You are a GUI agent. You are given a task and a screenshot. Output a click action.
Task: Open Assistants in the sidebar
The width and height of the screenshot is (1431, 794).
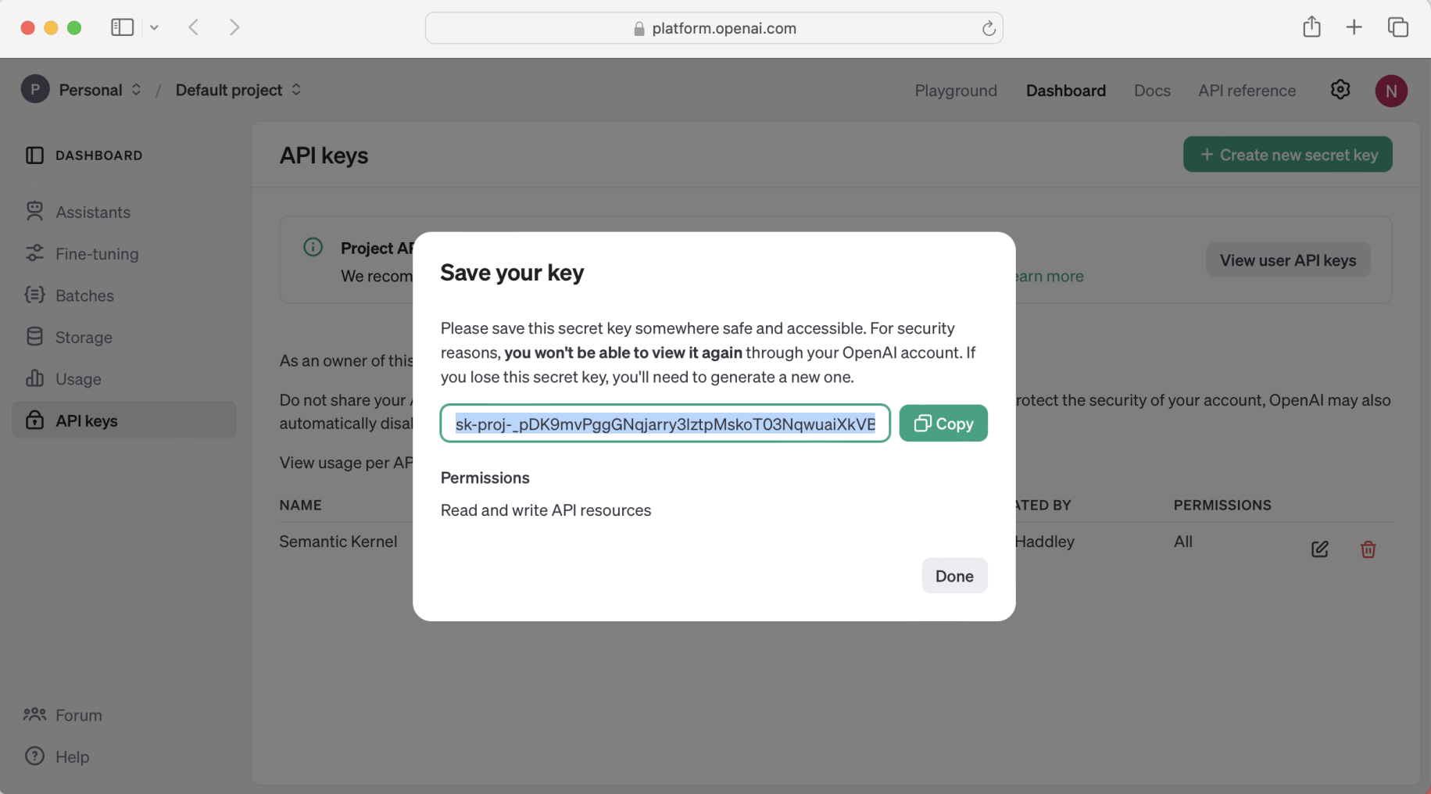click(x=92, y=212)
